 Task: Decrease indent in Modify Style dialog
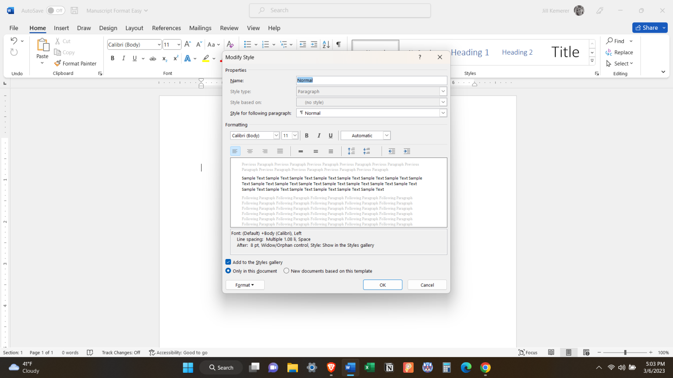[392, 151]
